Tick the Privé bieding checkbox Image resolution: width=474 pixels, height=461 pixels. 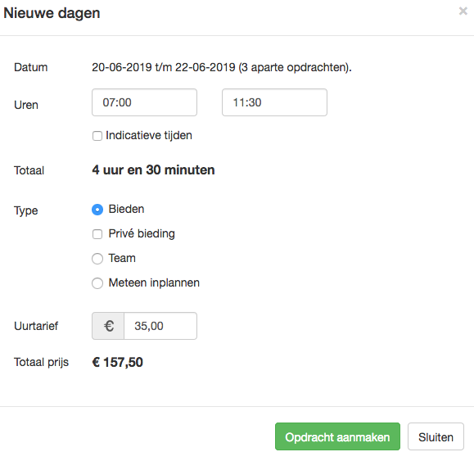[97, 234]
